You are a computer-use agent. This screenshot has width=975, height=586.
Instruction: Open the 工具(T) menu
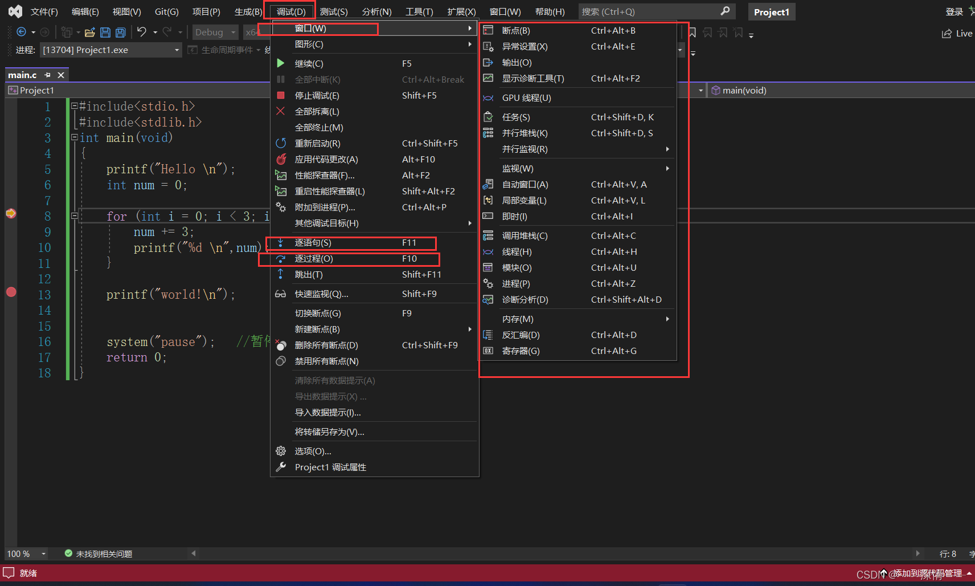click(419, 11)
